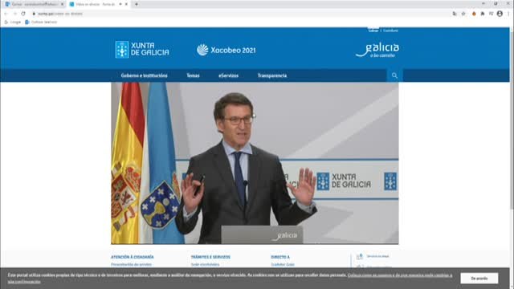
Task: Select Galego language option
Action: tap(373, 31)
